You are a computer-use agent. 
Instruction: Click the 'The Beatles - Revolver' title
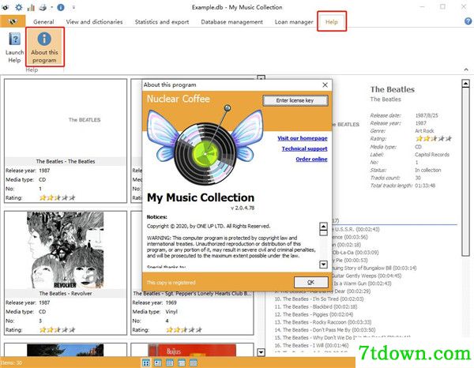click(x=66, y=293)
